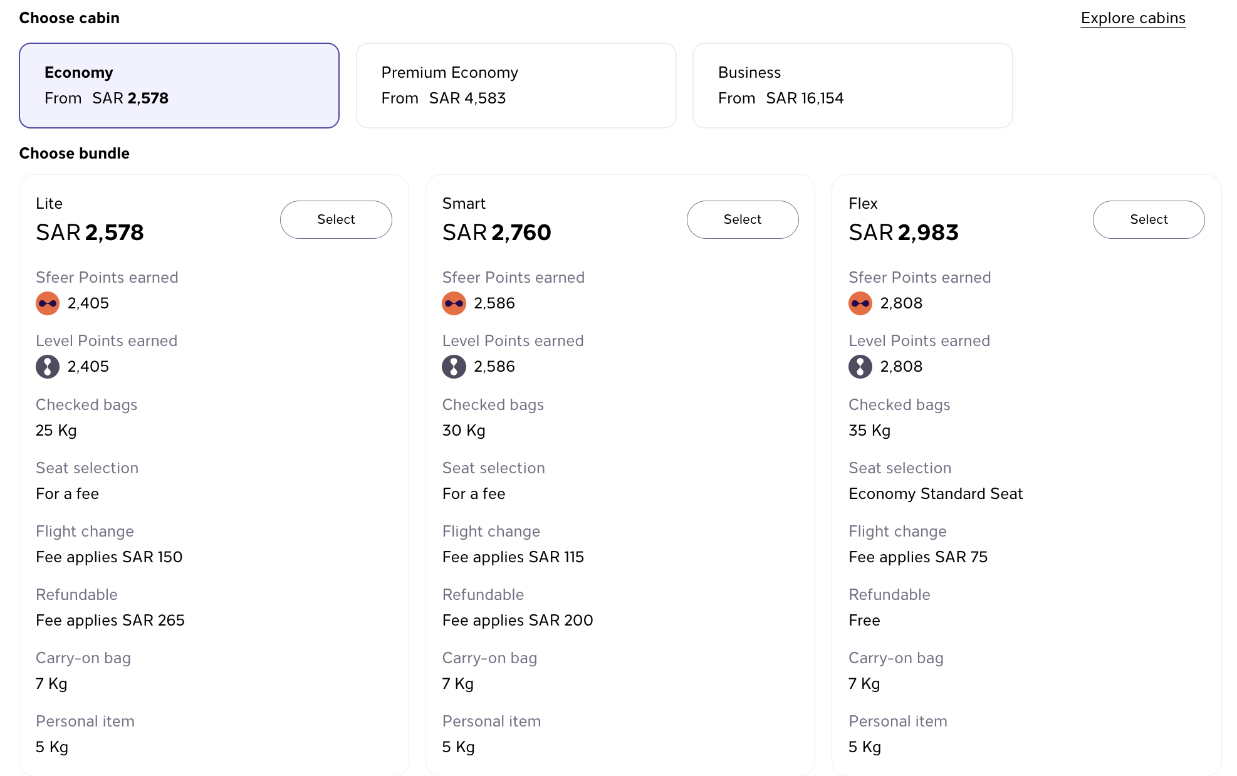Click the Lite price SAR 2,578
The height and width of the screenshot is (776, 1237).
click(90, 233)
